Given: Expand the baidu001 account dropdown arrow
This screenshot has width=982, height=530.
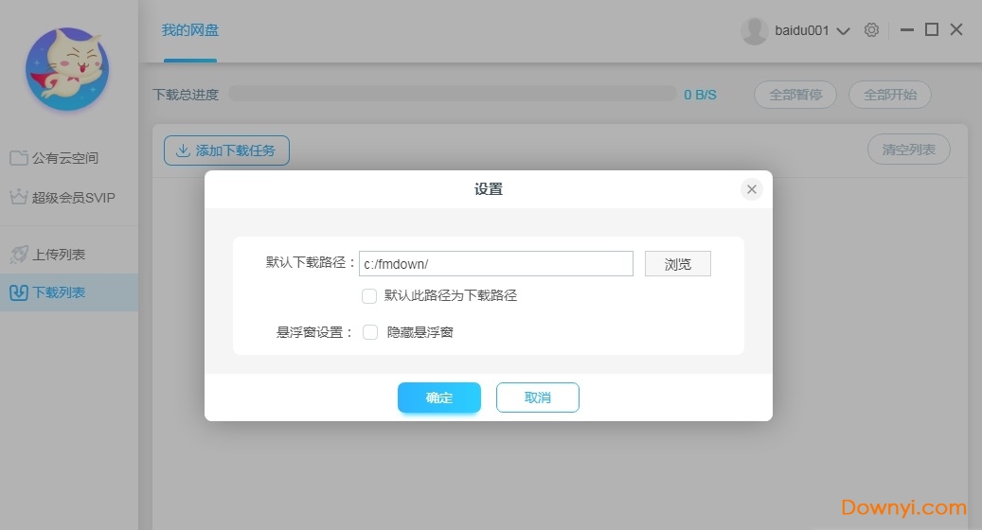Looking at the screenshot, I should (844, 30).
